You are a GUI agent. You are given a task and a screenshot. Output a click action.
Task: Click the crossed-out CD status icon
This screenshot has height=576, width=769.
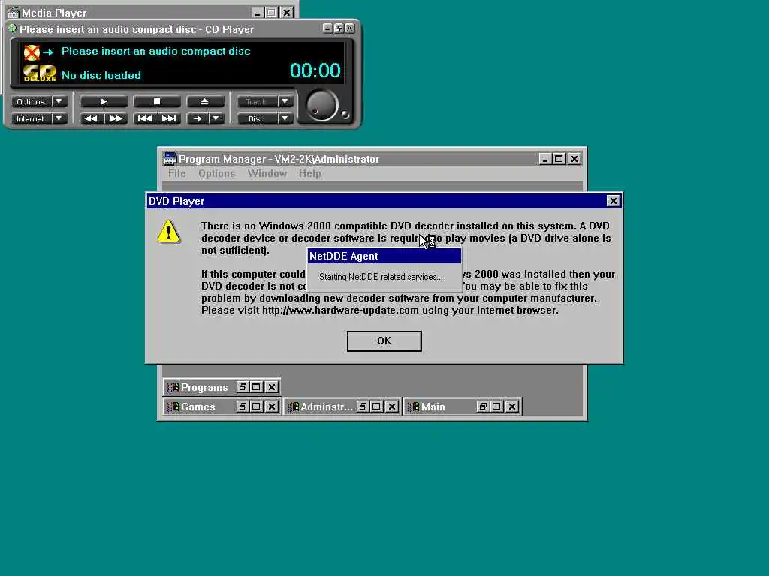(32, 52)
